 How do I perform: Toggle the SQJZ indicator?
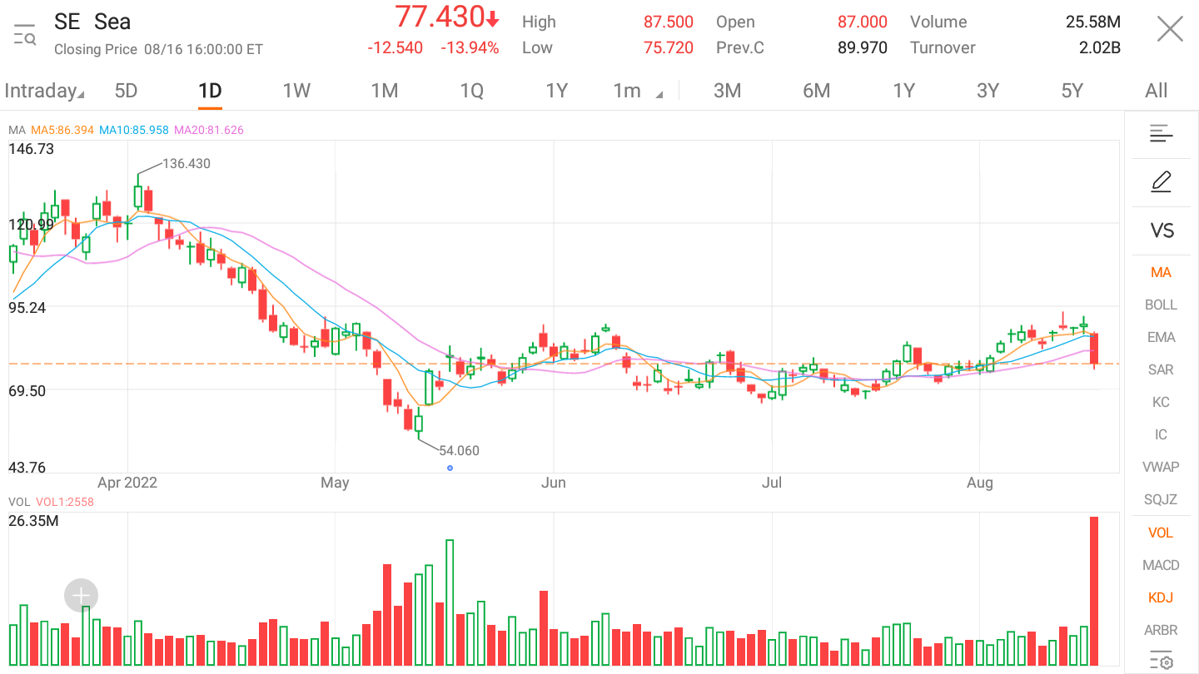click(x=1161, y=499)
